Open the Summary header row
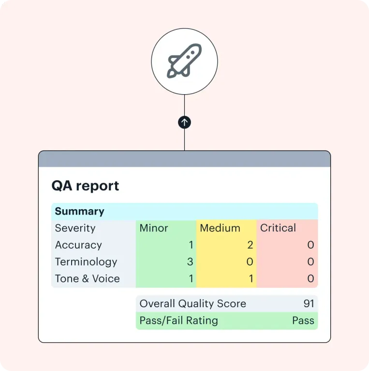The width and height of the screenshot is (369, 371). point(185,211)
